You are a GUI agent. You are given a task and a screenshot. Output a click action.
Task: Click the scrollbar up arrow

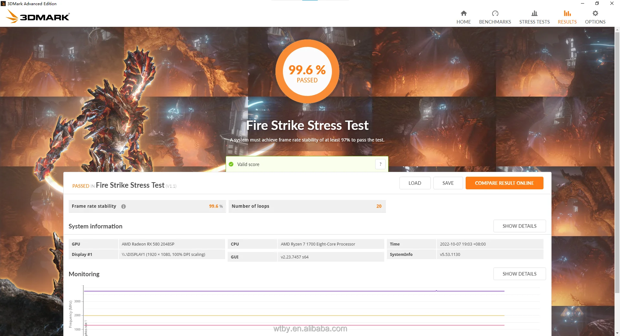(x=617, y=30)
